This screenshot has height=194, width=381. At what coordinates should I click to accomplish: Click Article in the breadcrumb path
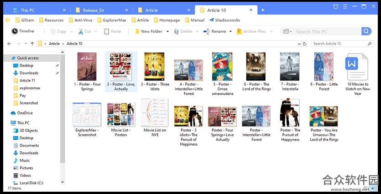(x=54, y=44)
